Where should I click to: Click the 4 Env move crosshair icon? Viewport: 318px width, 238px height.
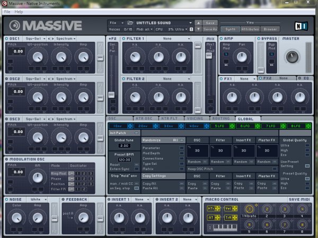pos(206,126)
